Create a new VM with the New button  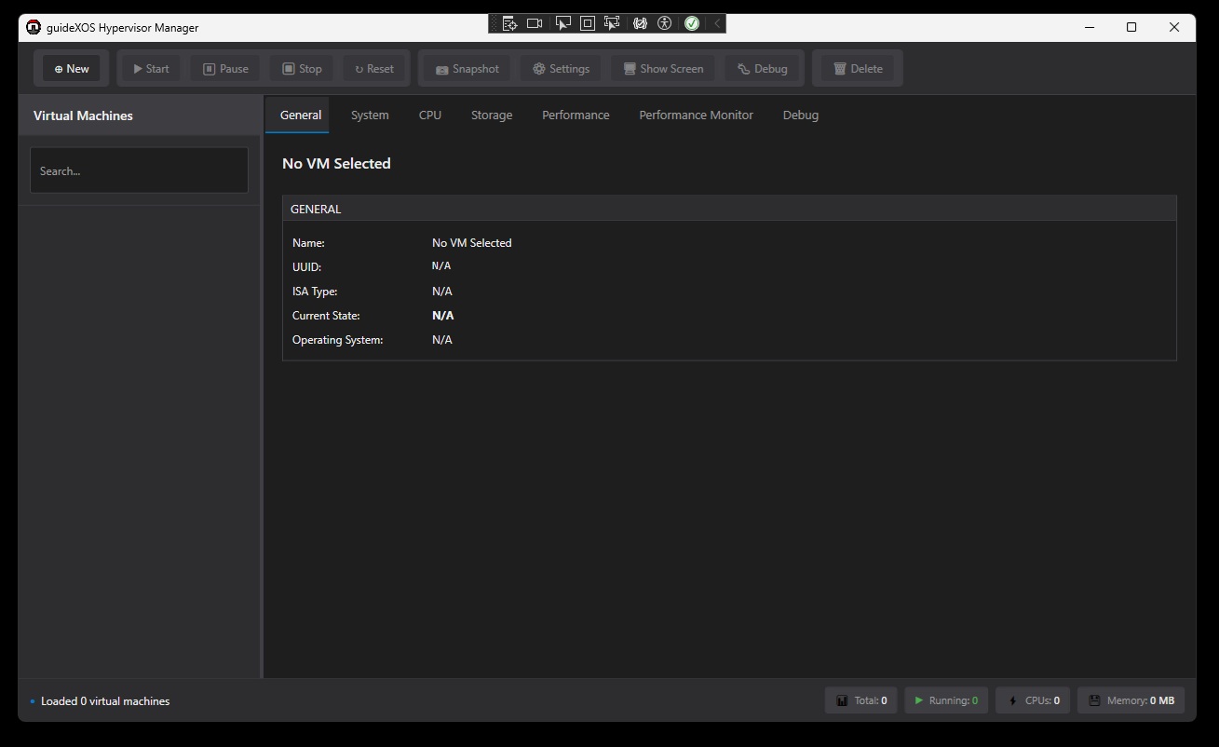pos(72,69)
